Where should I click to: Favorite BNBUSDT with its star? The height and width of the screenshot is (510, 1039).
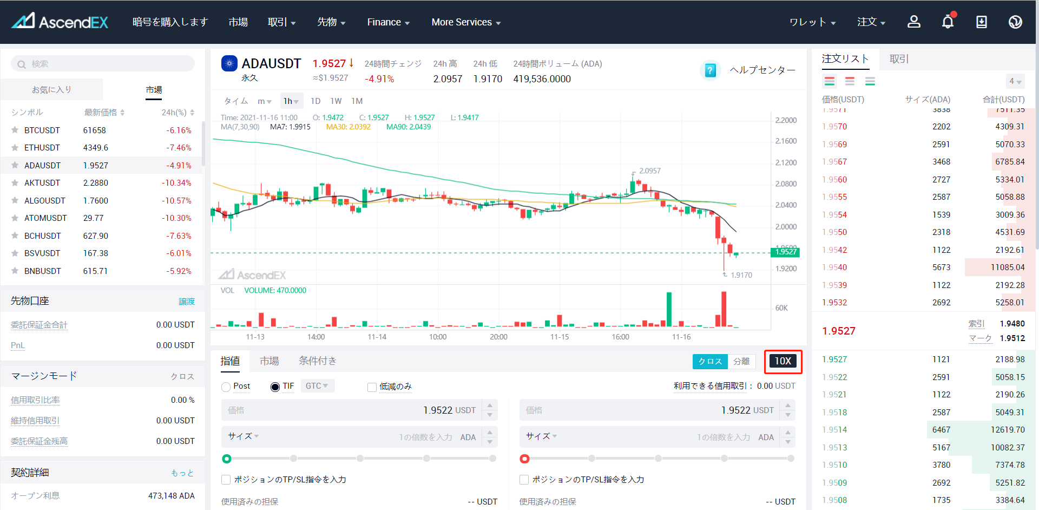[x=15, y=271]
